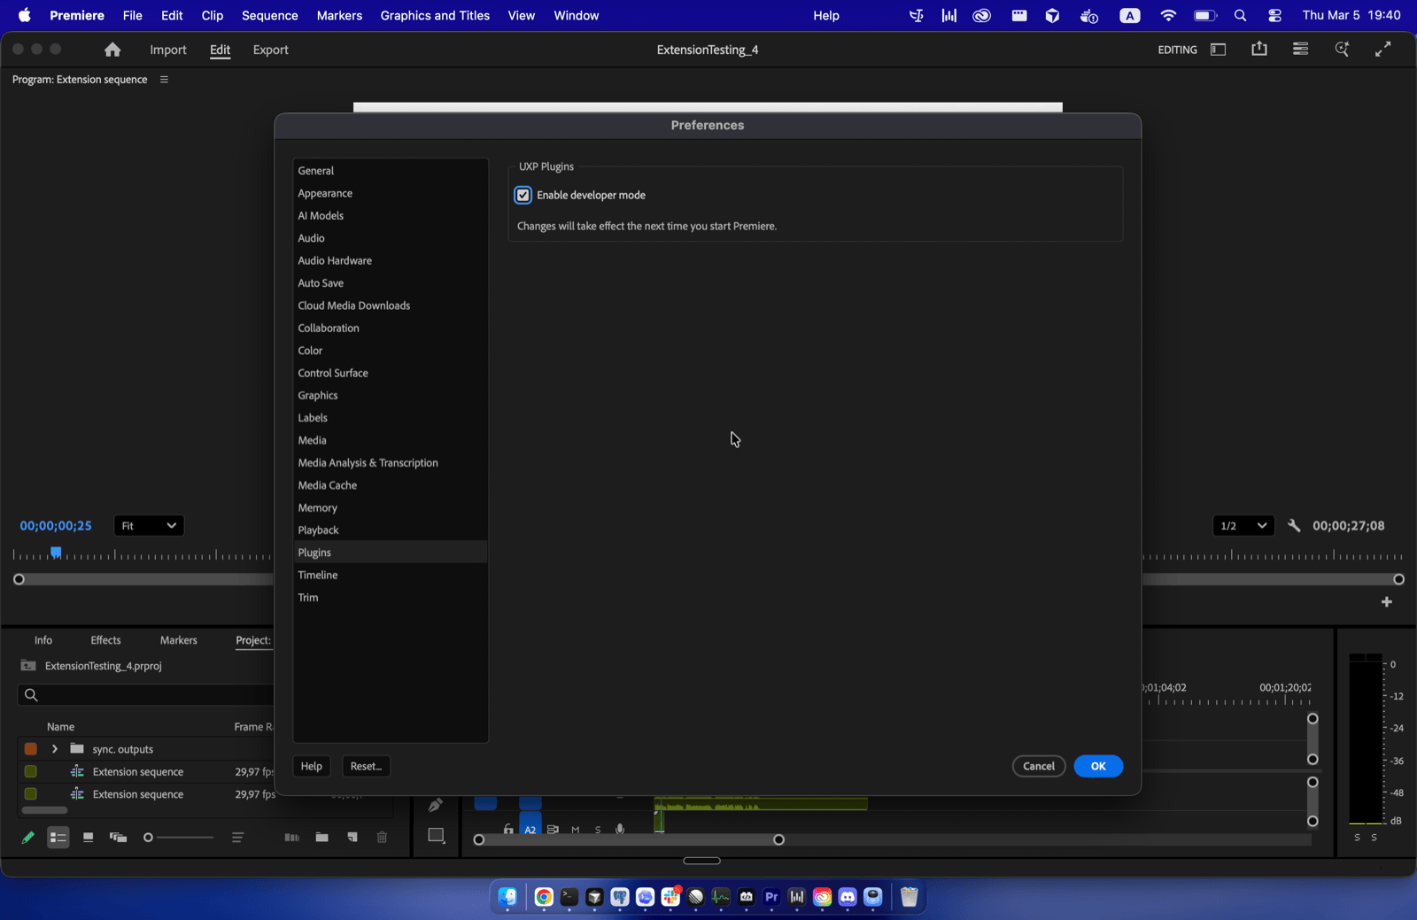Image resolution: width=1417 pixels, height=920 pixels.
Task: Expand the sync. outputs bin
Action: (x=55, y=749)
